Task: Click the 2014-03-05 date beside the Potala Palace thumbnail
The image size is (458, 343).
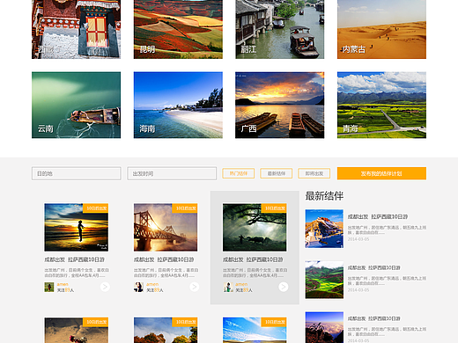Action: tap(358, 239)
